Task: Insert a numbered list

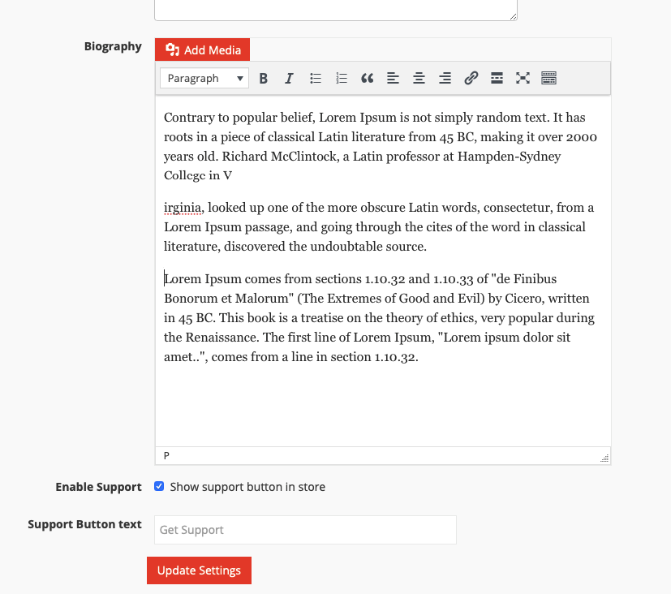Action: pyautogui.click(x=342, y=79)
